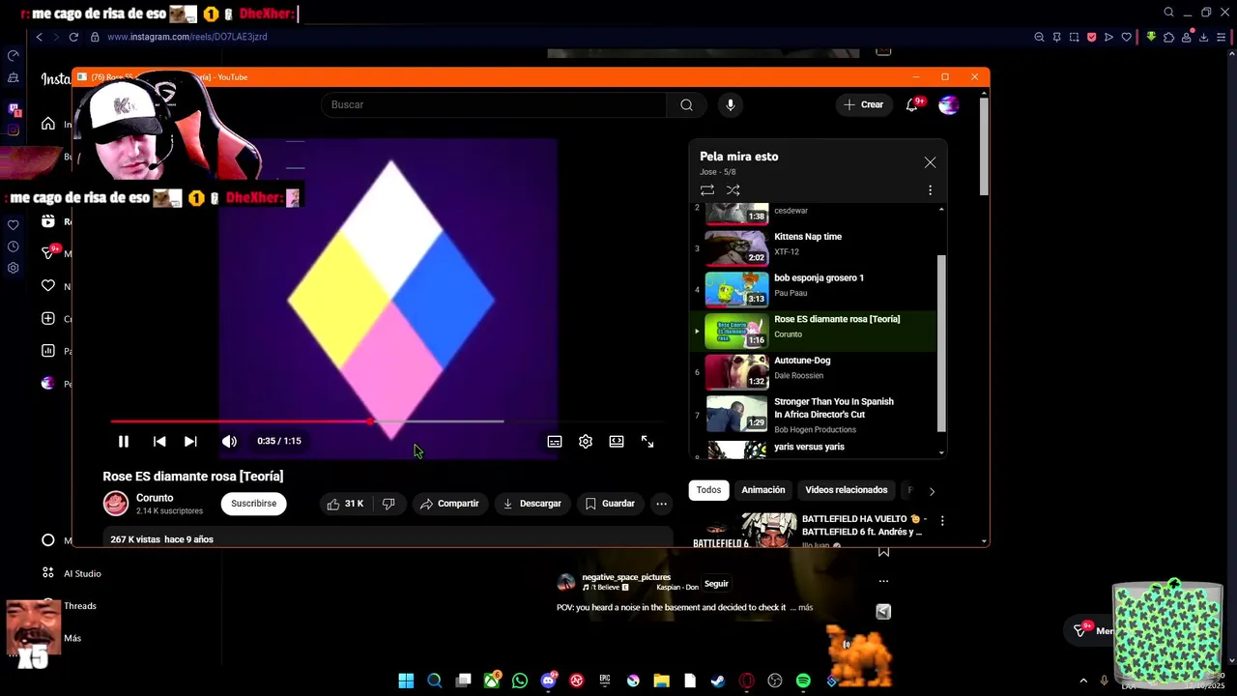Toggle subtitles on the video player
Image resolution: width=1237 pixels, height=696 pixels.
(555, 441)
